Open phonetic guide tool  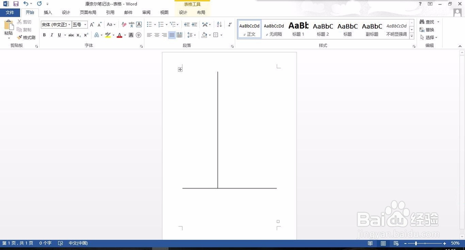click(132, 25)
